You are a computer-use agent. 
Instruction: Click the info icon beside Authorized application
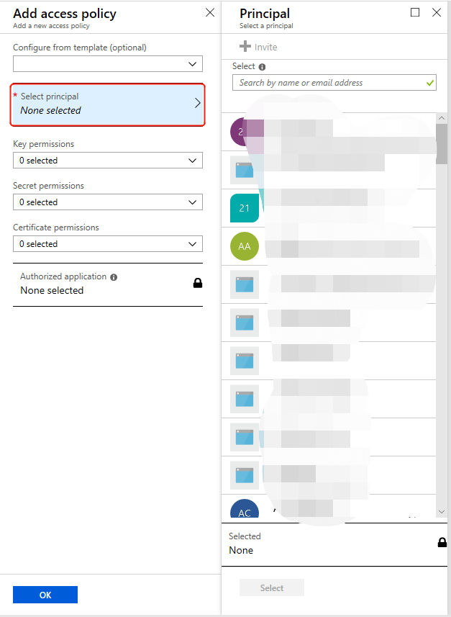coord(114,277)
